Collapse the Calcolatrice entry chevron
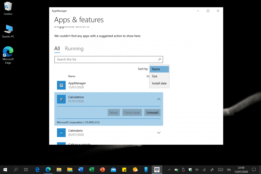The width and height of the screenshot is (261, 174). 159,99
